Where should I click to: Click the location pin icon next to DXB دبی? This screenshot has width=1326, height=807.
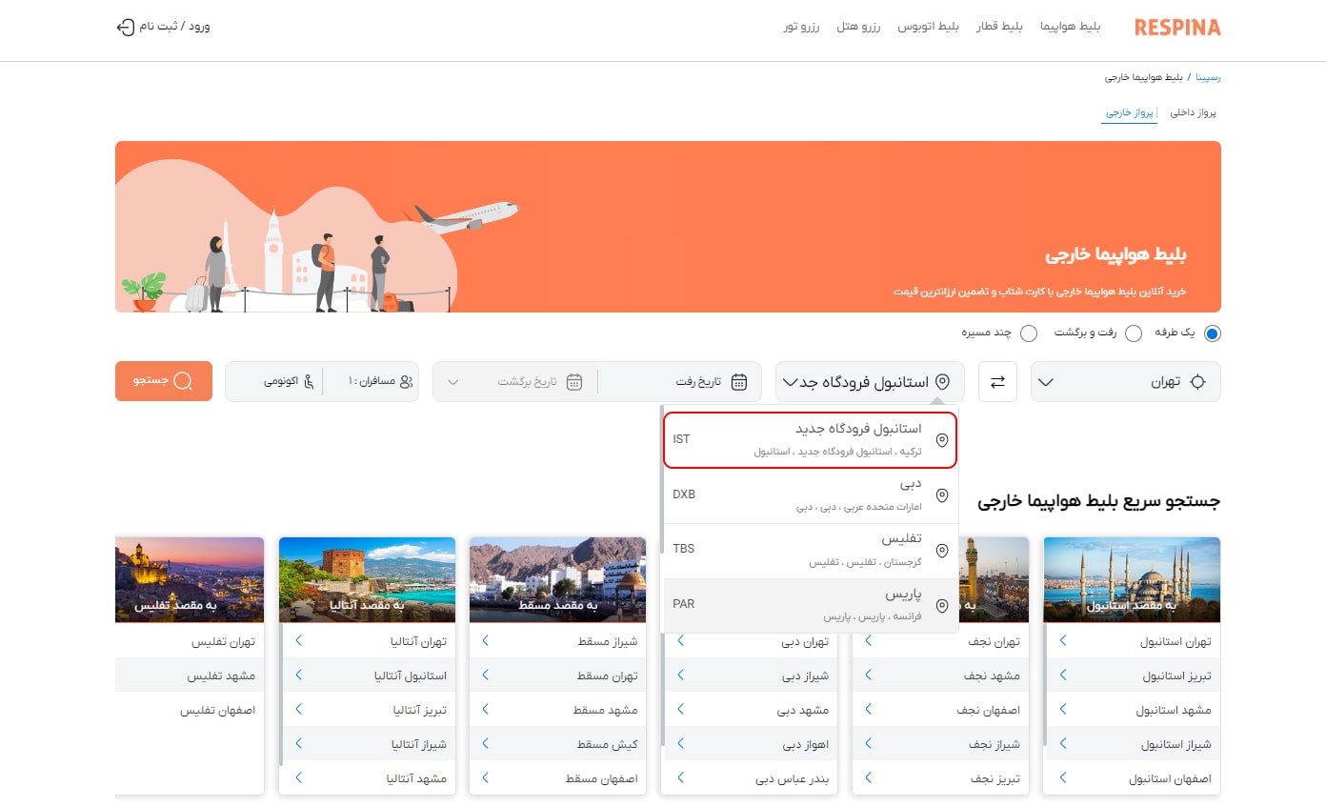point(942,494)
